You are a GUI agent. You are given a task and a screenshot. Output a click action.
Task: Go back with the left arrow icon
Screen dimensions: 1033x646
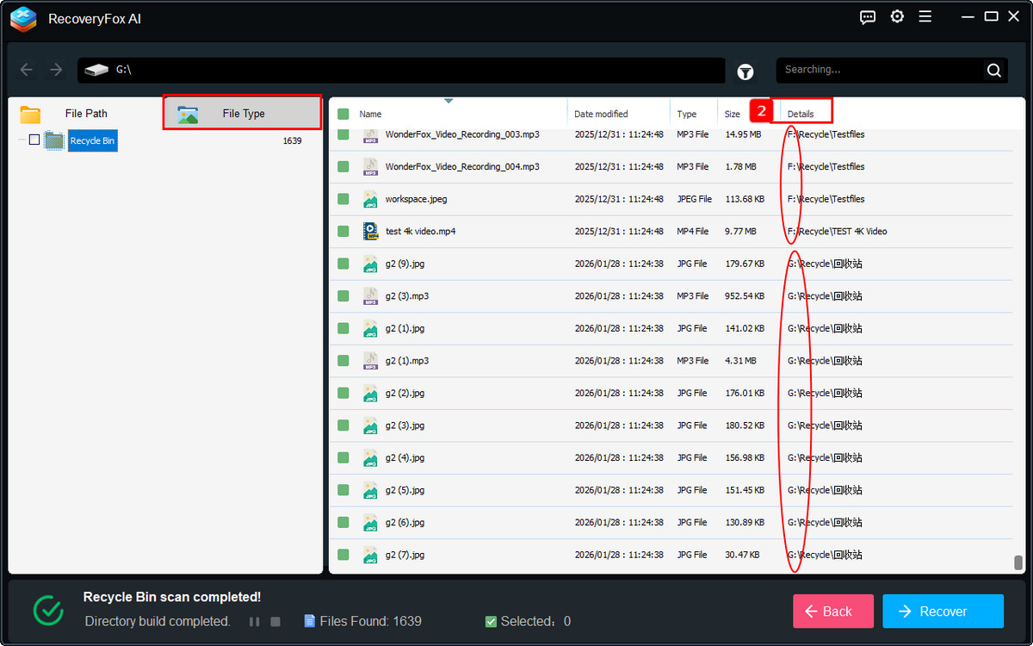point(27,70)
